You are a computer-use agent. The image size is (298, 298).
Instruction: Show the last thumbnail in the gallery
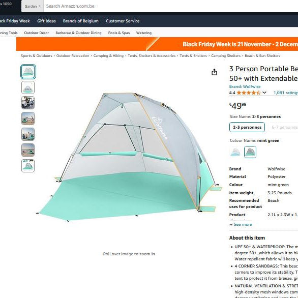coord(28,166)
